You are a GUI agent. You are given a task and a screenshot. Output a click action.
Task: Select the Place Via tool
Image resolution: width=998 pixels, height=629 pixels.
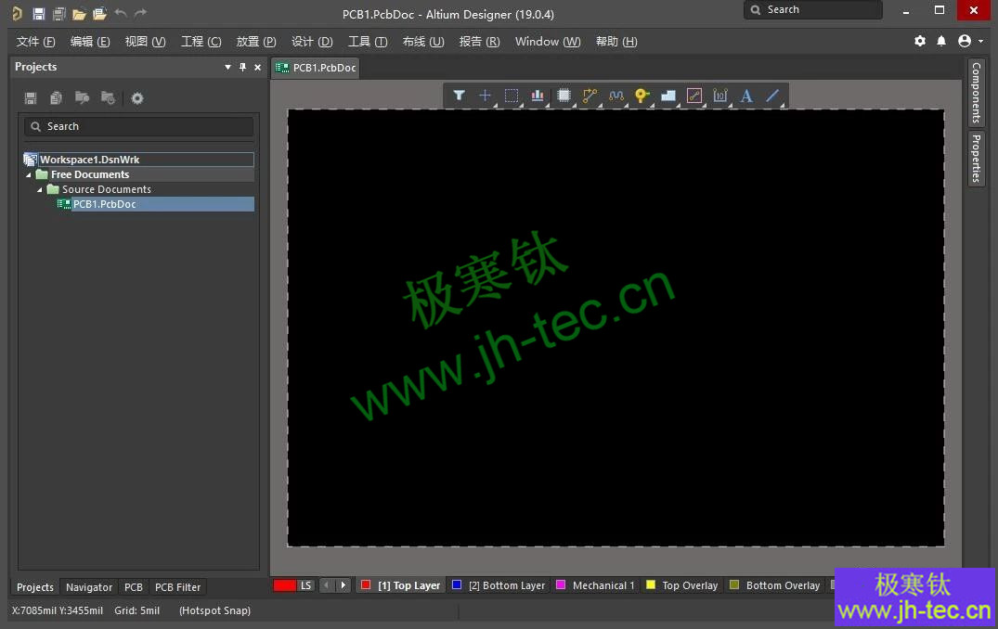point(642,96)
